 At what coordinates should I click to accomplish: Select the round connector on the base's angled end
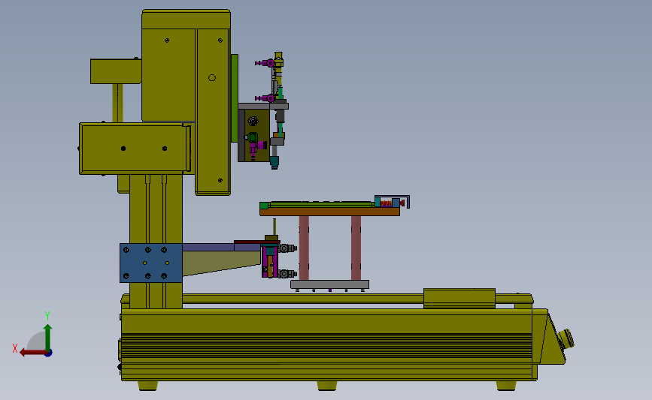pyautogui.click(x=566, y=339)
